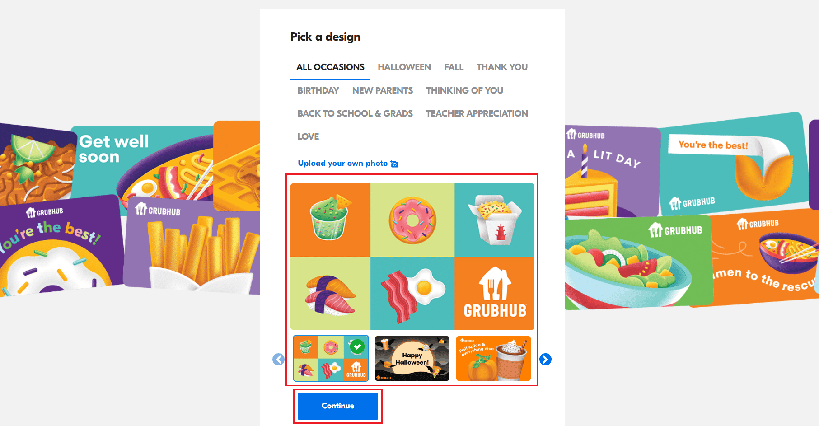Show next designs with right arrow

click(545, 359)
